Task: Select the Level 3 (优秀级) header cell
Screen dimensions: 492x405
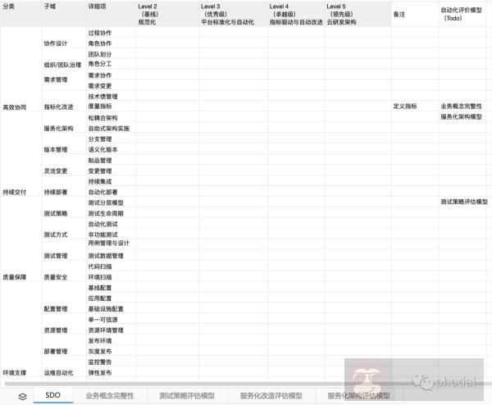Action: coord(233,14)
